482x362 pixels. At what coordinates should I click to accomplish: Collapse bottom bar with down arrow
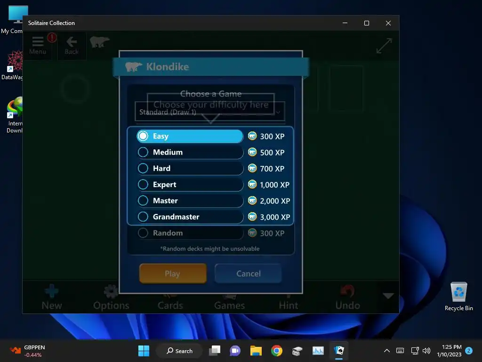coord(388,296)
